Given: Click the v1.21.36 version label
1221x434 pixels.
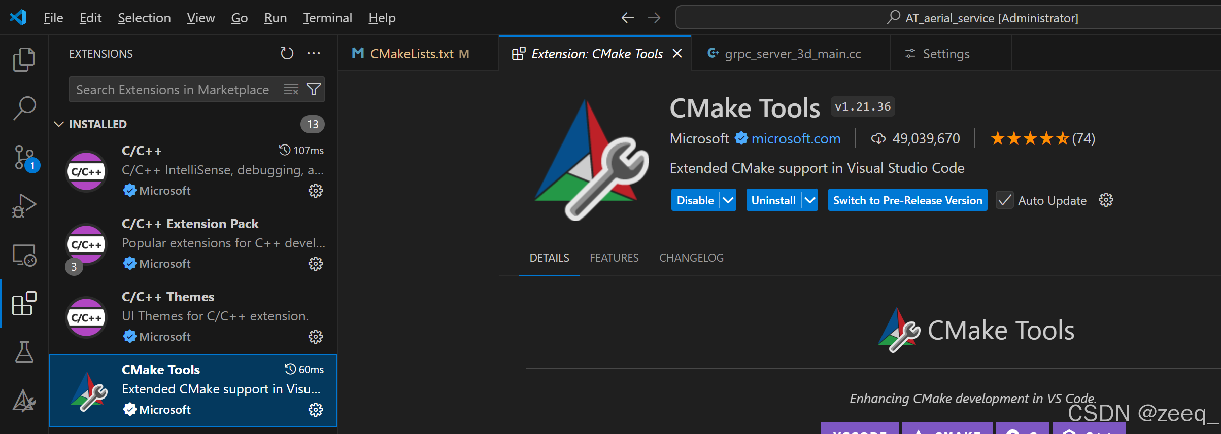Looking at the screenshot, I should [863, 106].
